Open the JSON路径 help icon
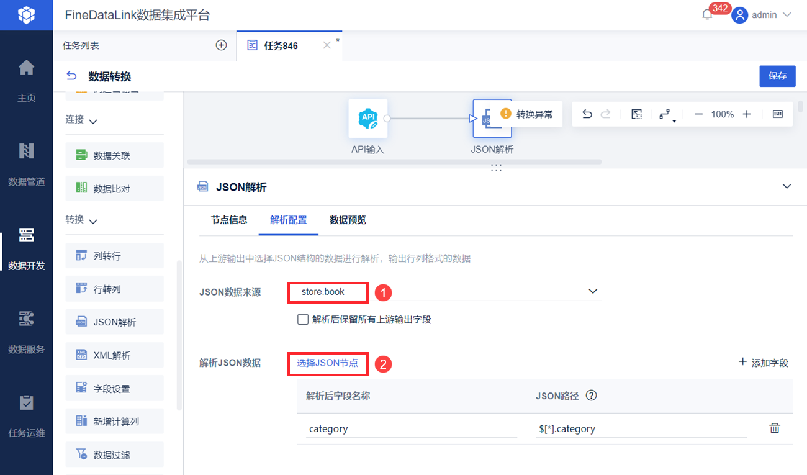Screen dimensions: 807x475 (x=591, y=396)
